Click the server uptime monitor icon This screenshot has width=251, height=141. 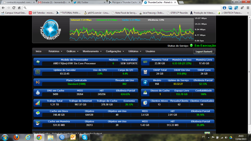pos(38,72)
